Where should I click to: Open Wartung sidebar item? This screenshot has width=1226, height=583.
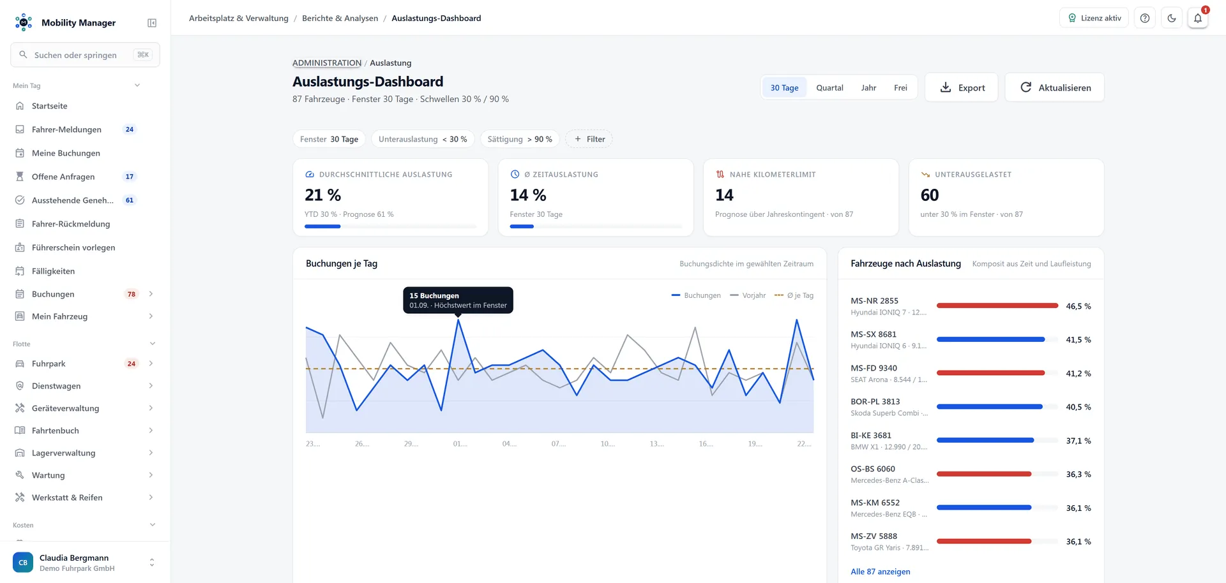click(x=85, y=475)
